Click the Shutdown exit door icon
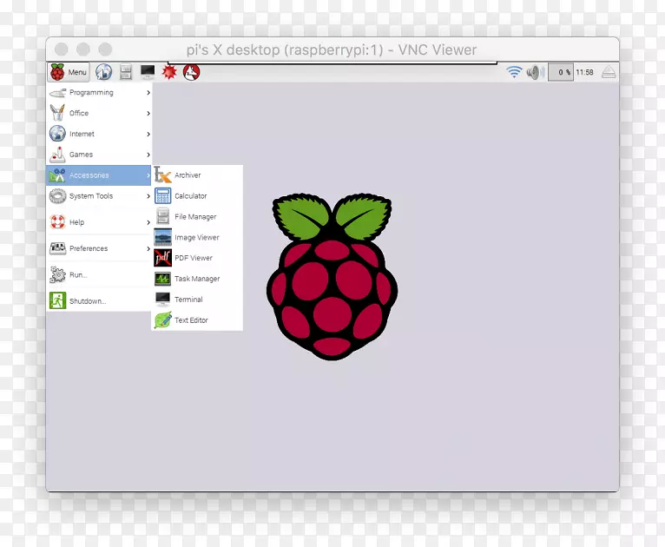 [x=57, y=300]
